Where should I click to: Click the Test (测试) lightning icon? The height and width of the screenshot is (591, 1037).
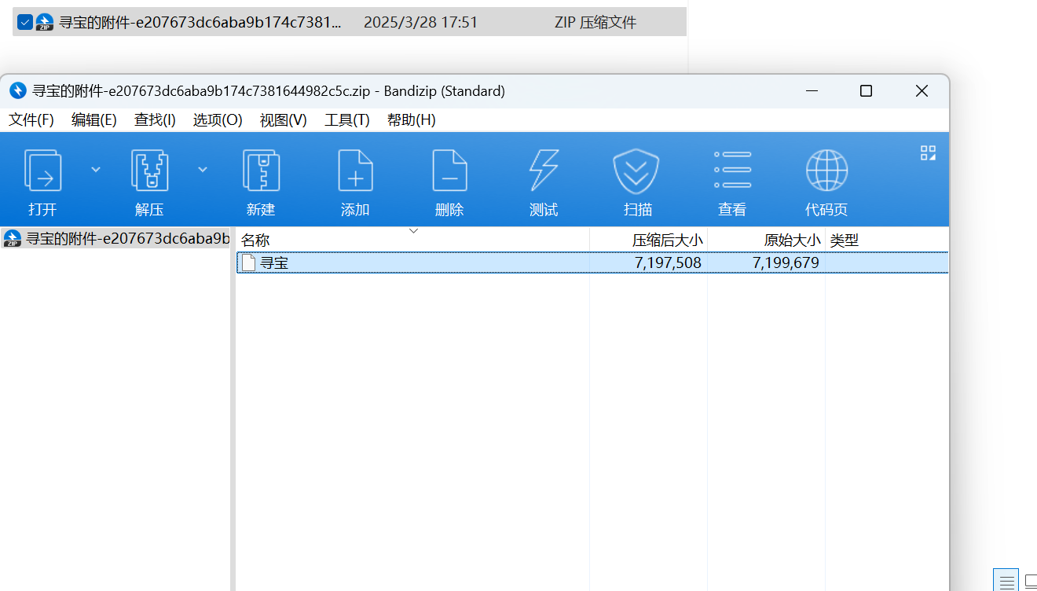pyautogui.click(x=544, y=171)
